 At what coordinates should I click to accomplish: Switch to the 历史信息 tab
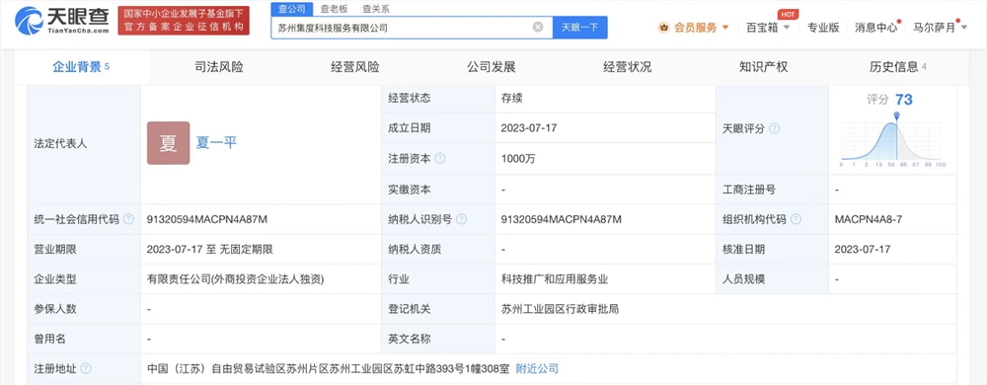tap(897, 67)
